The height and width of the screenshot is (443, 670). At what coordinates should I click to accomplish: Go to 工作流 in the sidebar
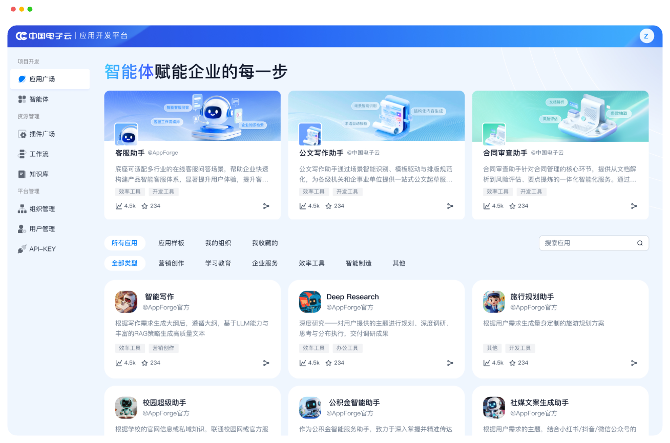(38, 154)
